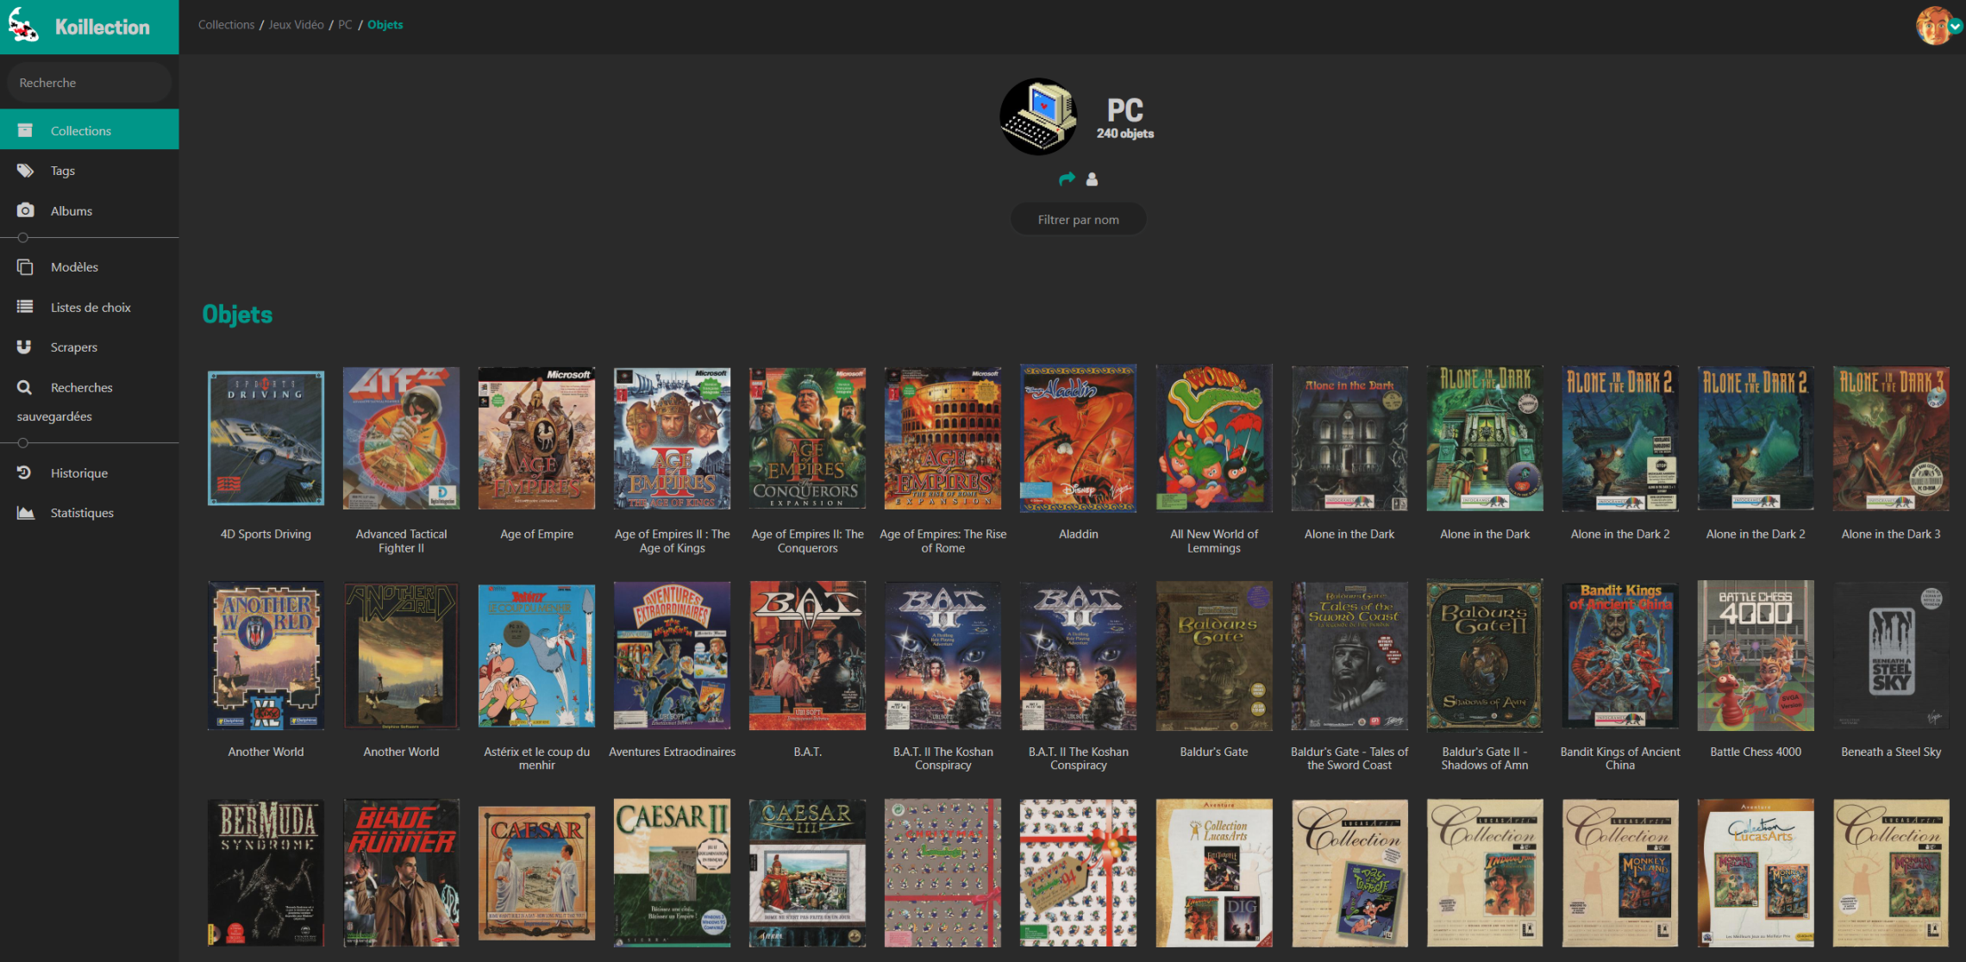The width and height of the screenshot is (1966, 962).
Task: Click the Historique clock icon
Action: coord(25,472)
